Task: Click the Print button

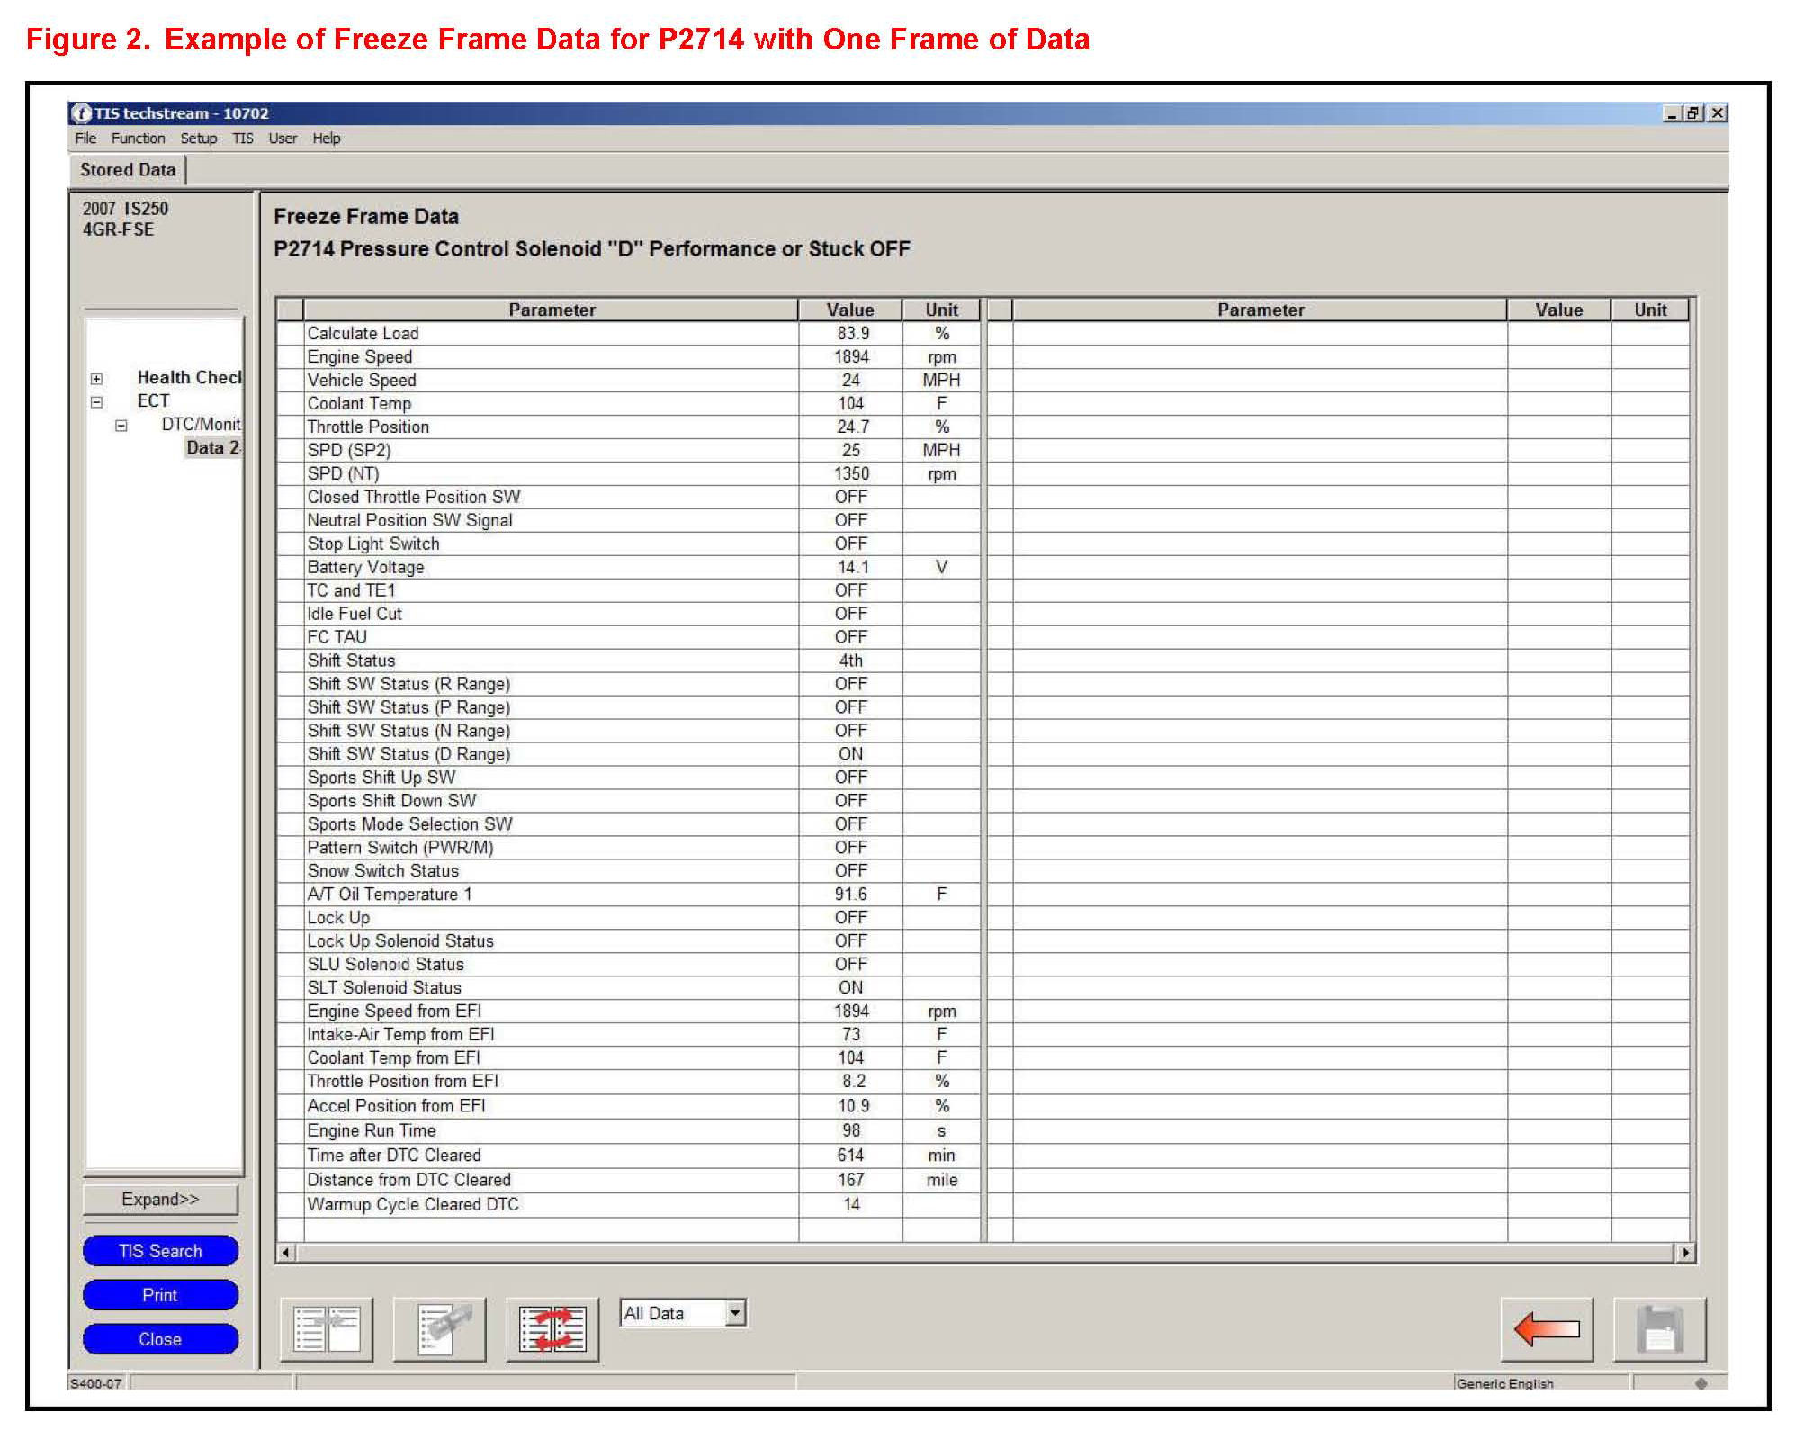Action: 160,1295
